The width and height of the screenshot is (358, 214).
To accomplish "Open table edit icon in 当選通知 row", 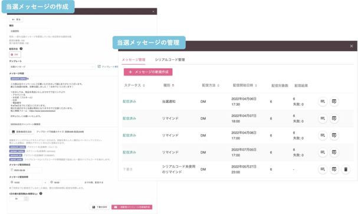I will [x=334, y=102].
